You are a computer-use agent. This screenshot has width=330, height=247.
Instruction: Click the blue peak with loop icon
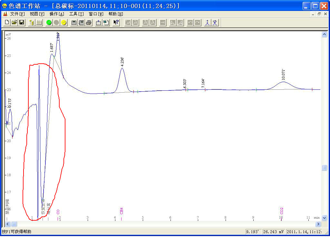[x=215, y=23]
